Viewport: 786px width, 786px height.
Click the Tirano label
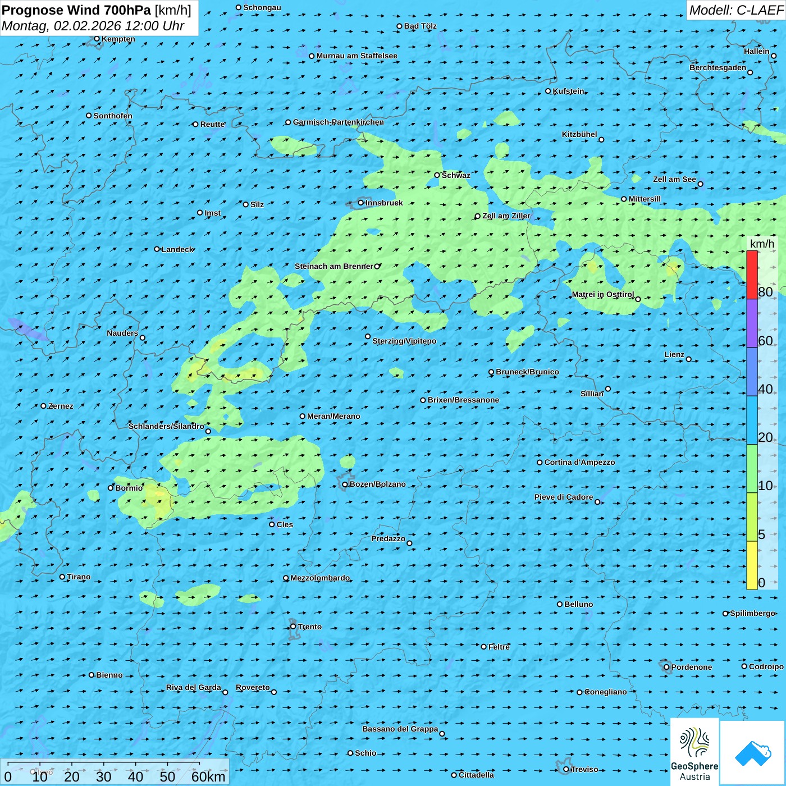point(79,577)
